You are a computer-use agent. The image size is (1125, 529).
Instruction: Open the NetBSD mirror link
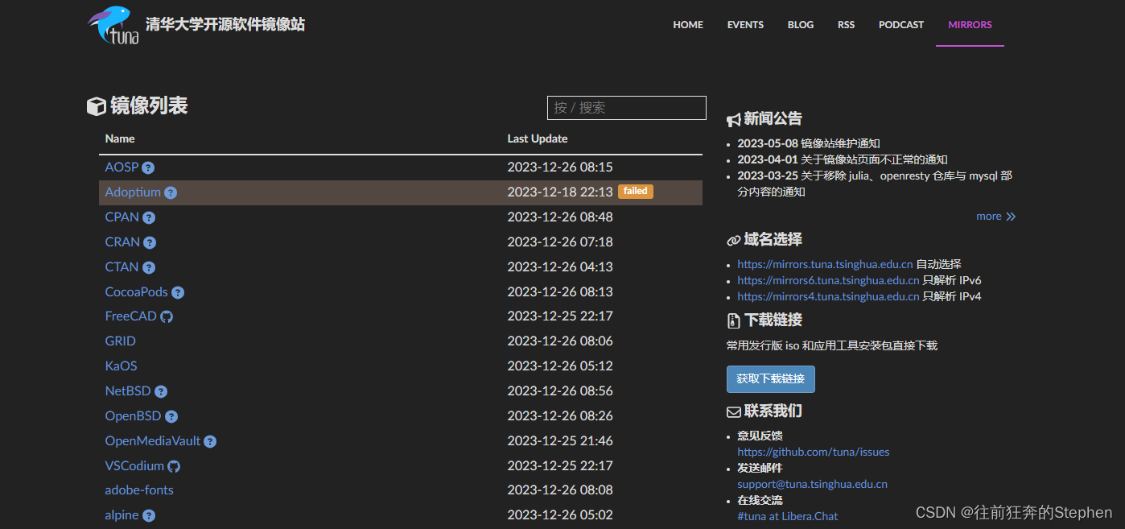[x=128, y=391]
